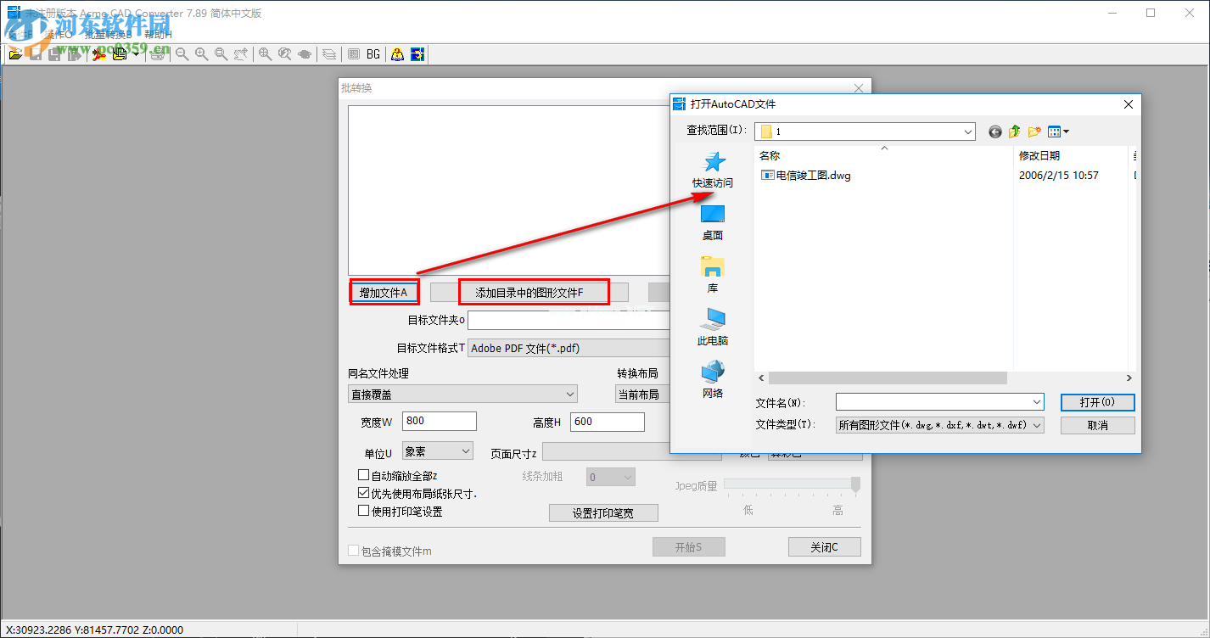Screen dimensions: 1210x638
Task: Click the open file toolbar icon
Action: pyautogui.click(x=15, y=54)
